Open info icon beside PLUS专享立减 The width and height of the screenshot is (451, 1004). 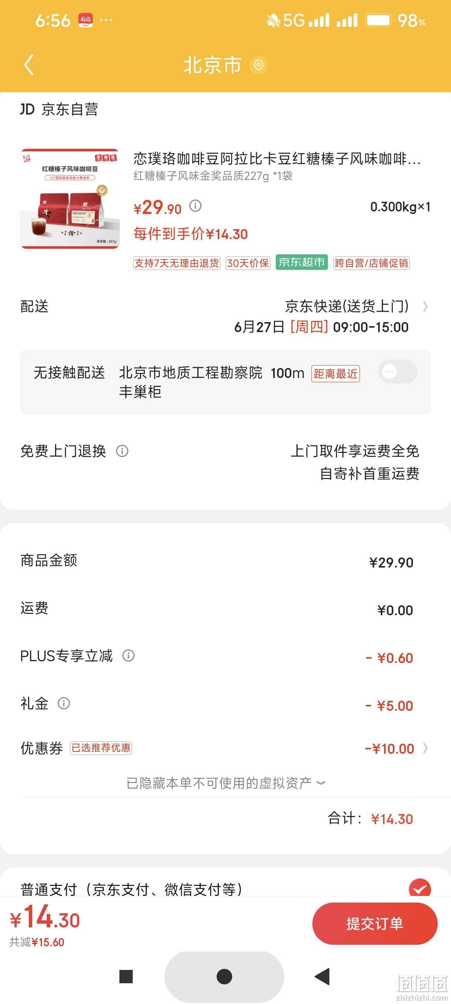128,656
